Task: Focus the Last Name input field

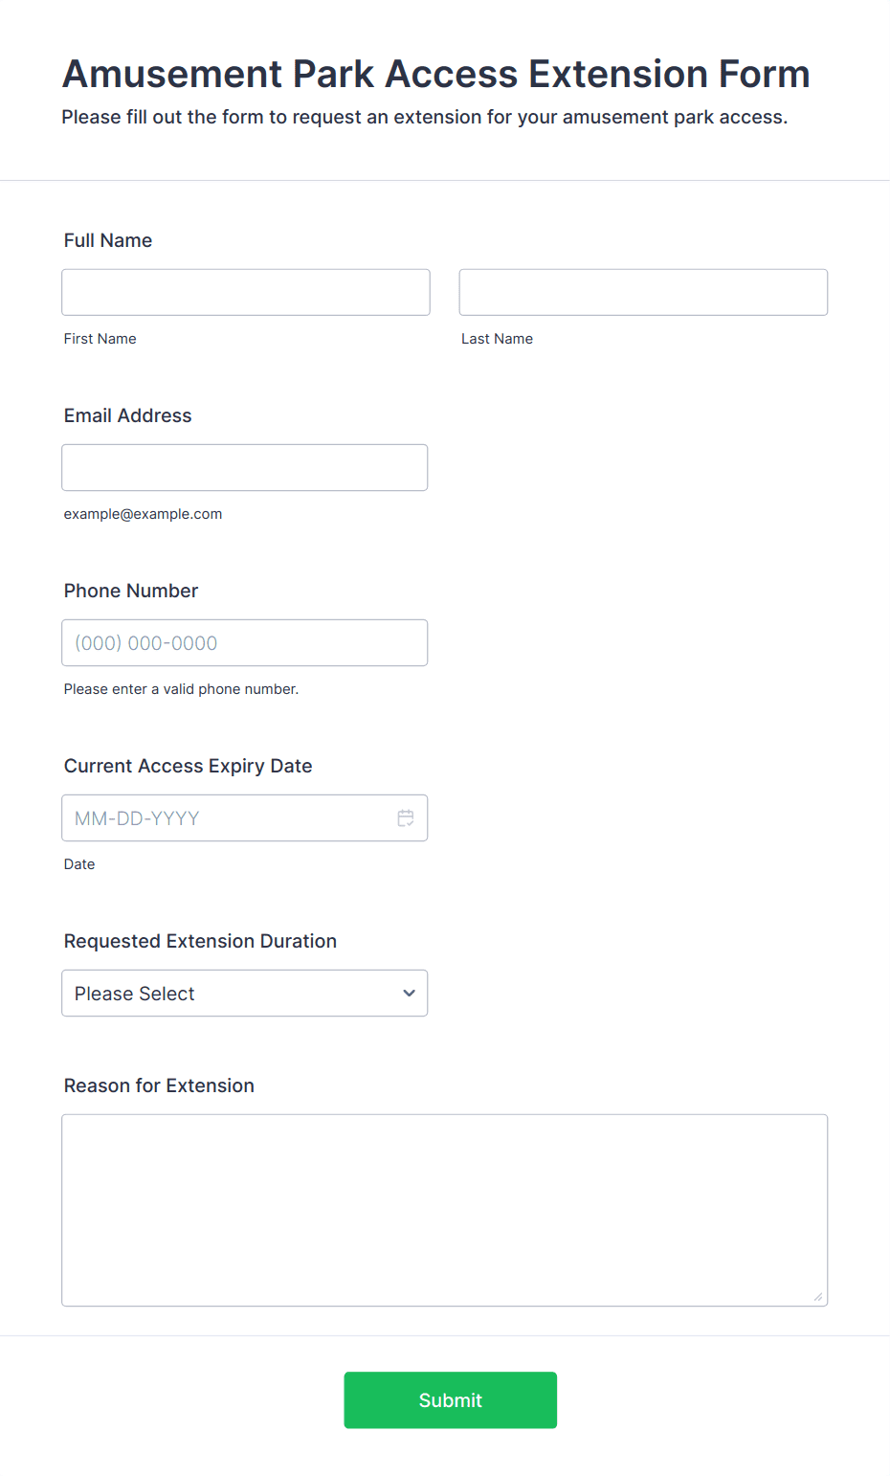Action: [643, 292]
